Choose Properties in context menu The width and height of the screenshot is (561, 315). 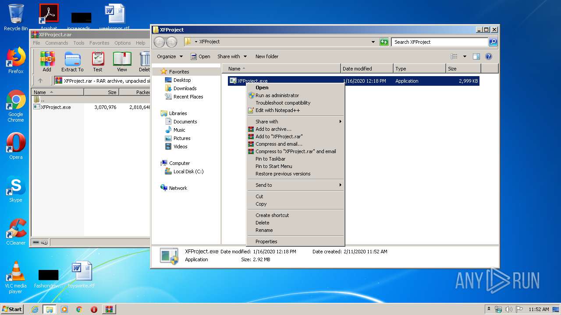(295, 241)
